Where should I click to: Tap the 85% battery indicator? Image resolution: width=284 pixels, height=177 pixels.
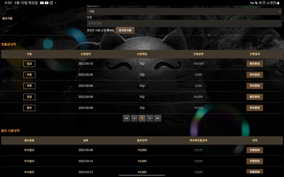coord(275,3)
